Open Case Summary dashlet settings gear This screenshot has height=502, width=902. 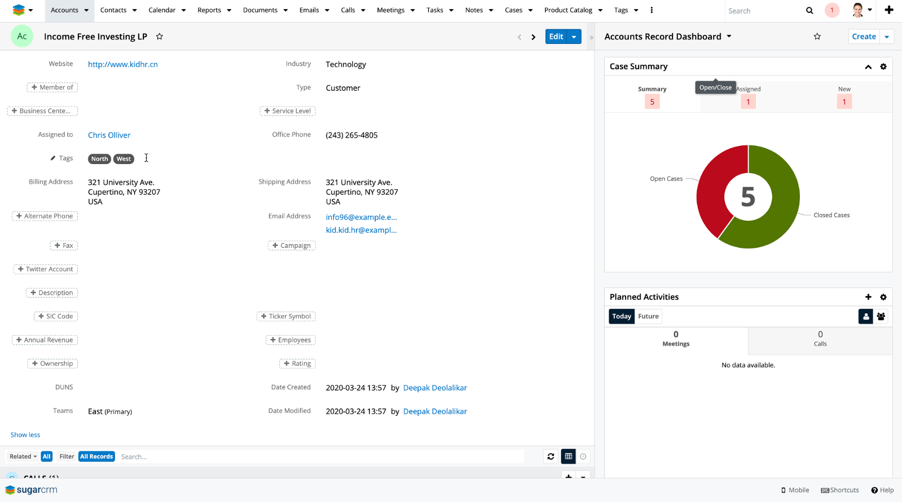883,66
